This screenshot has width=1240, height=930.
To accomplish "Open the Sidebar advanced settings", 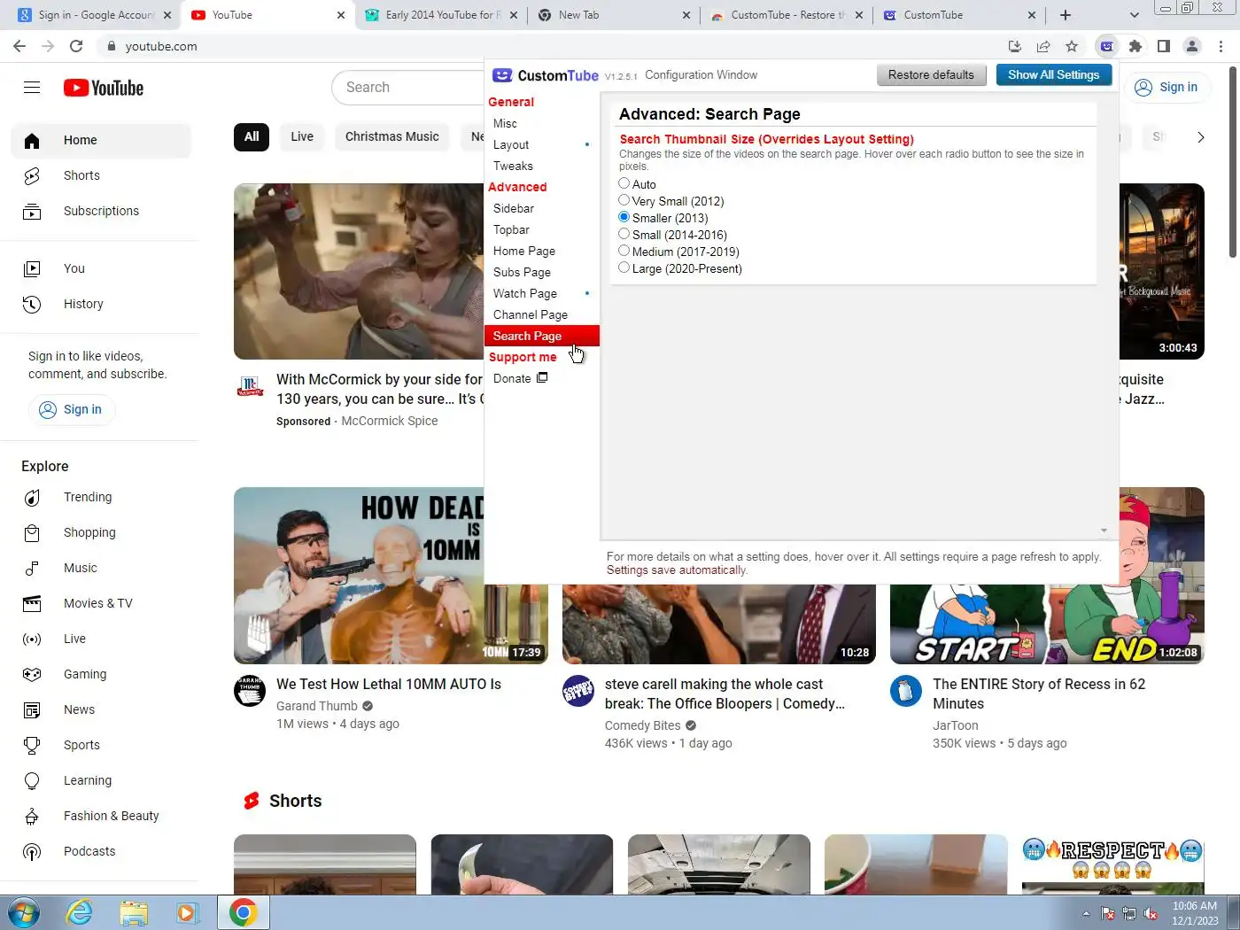I will 514,208.
